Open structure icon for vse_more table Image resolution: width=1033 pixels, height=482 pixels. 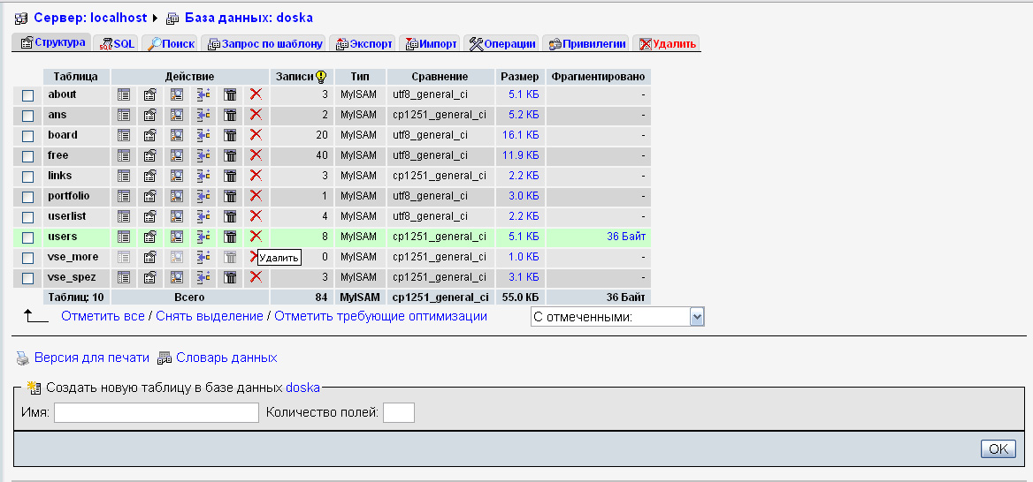pos(150,257)
